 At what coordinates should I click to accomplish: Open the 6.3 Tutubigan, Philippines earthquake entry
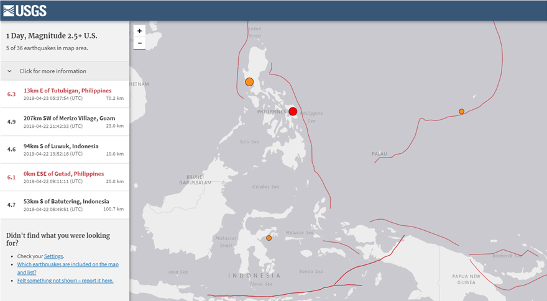[67, 91]
